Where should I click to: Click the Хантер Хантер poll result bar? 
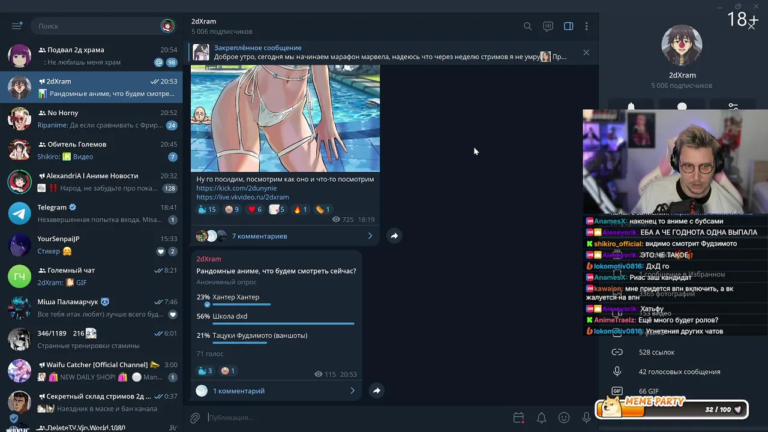point(242,305)
